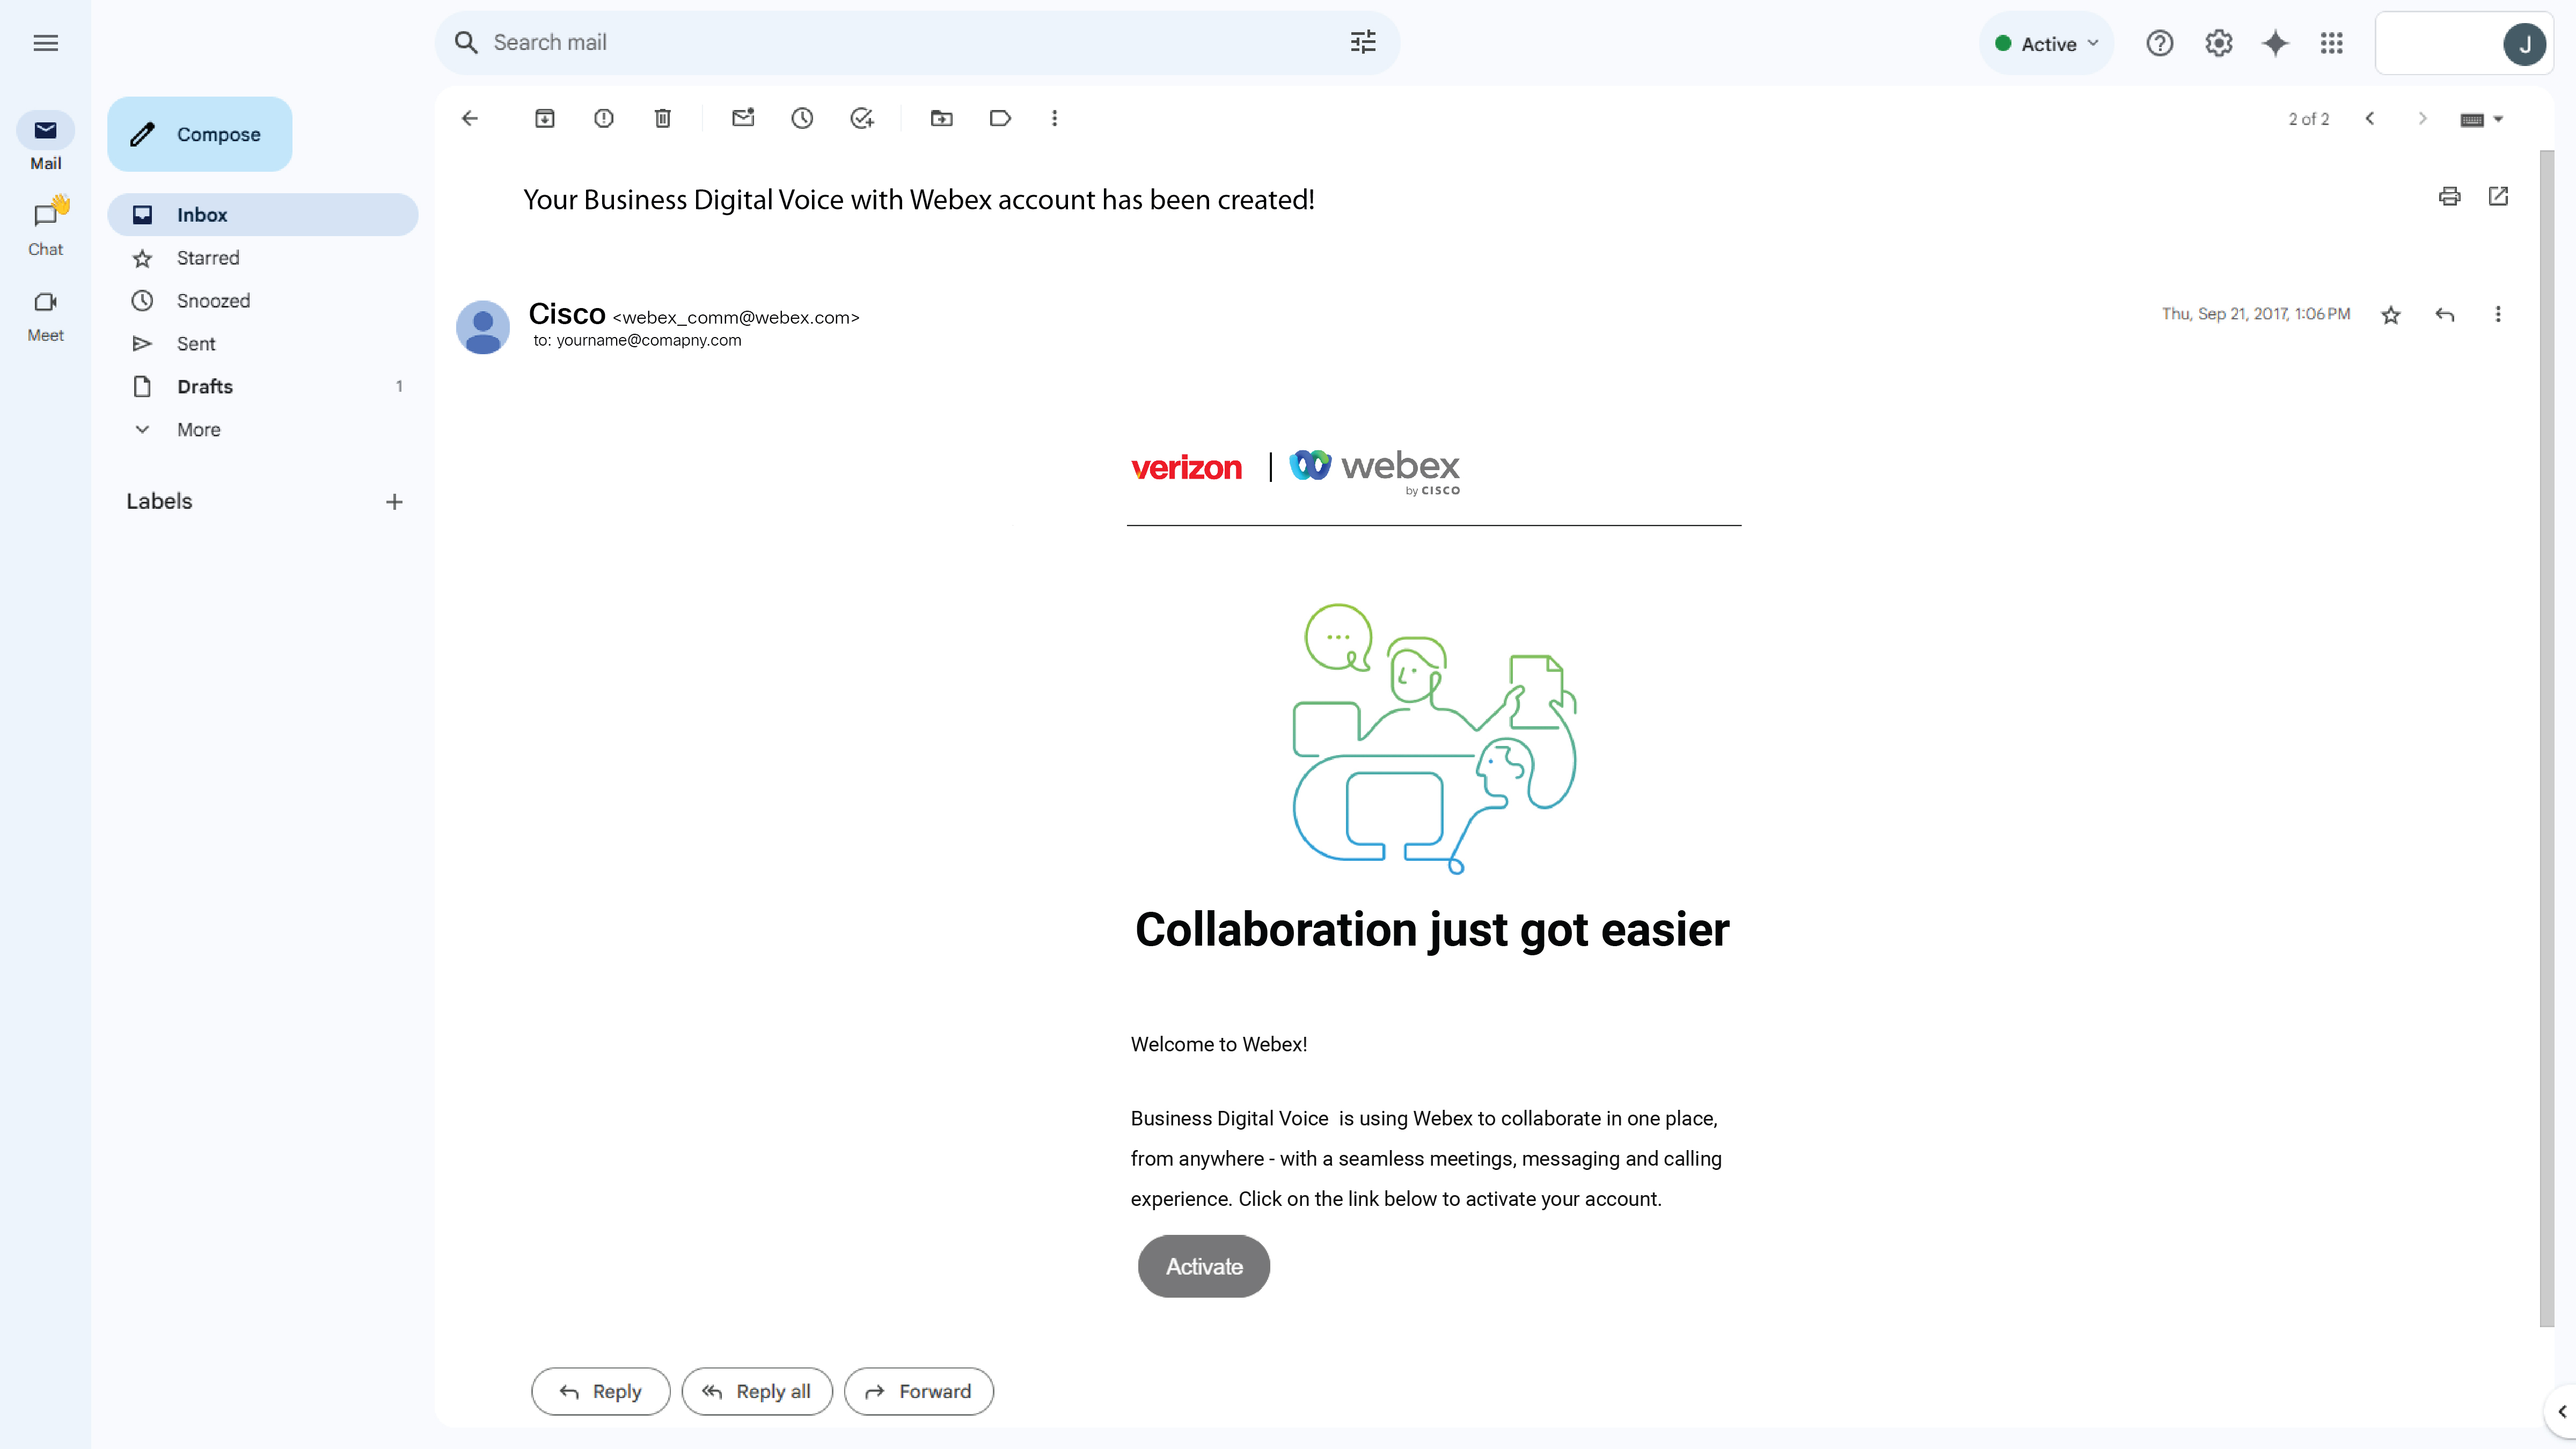
Task: Click recipient yourname@comapny.com
Action: click(649, 341)
